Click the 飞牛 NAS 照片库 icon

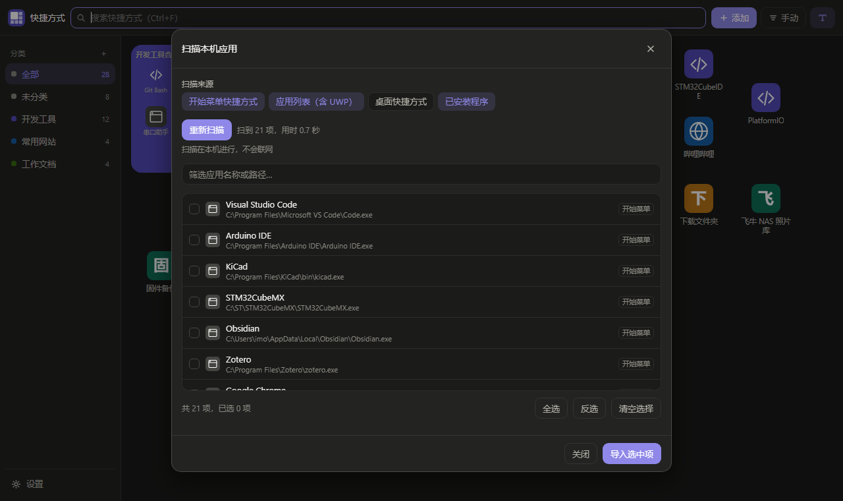coord(766,198)
